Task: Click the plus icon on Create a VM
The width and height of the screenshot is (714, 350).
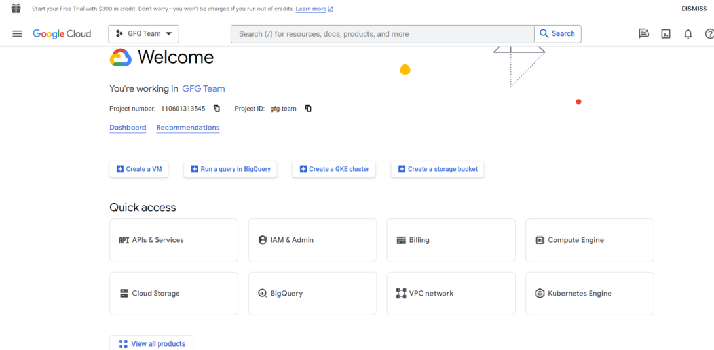Action: [x=121, y=169]
